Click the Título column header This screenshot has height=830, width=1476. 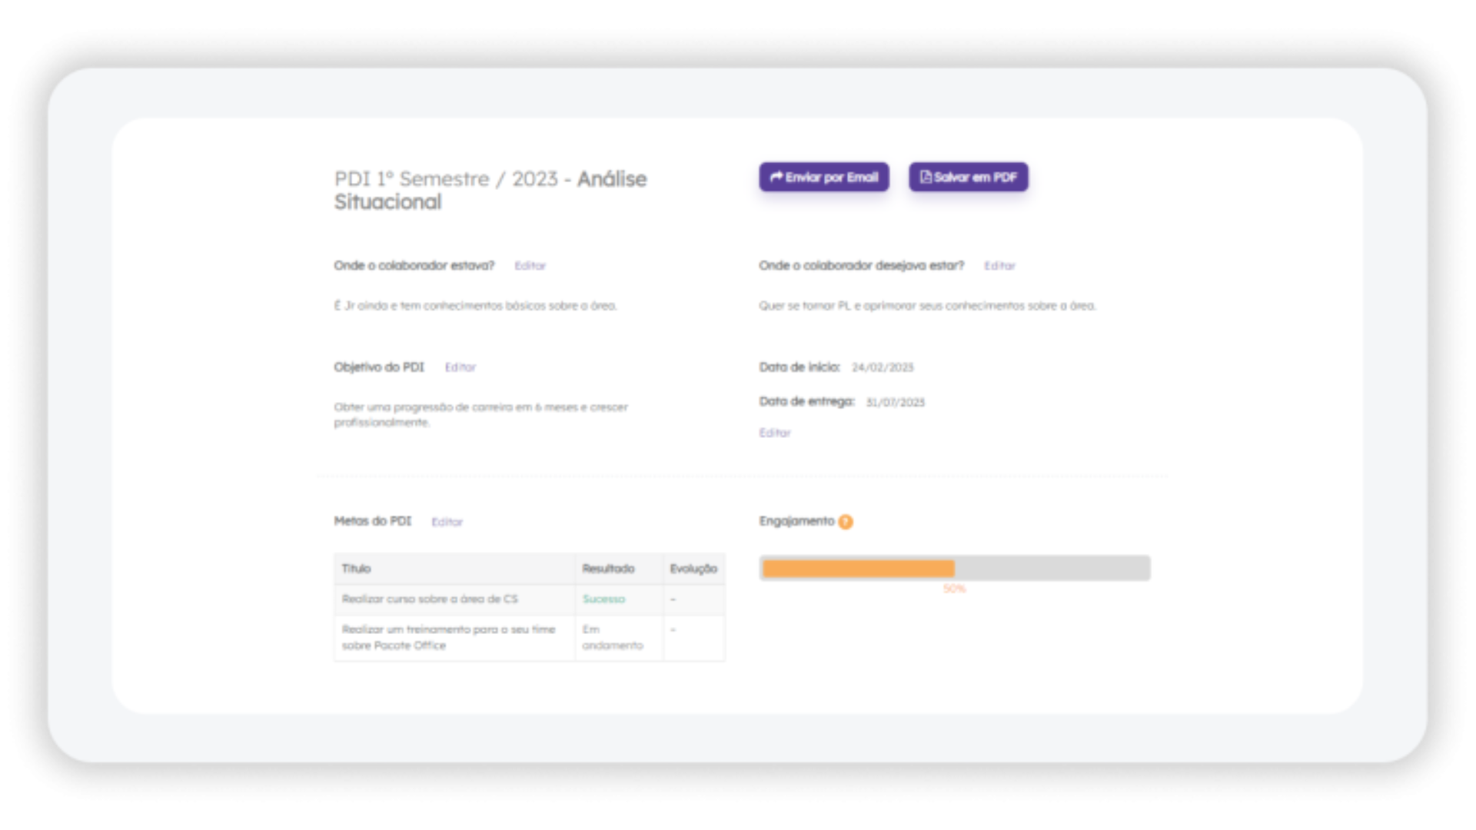coord(356,569)
